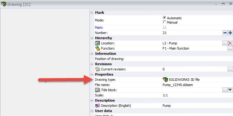Click the Current revision icon
The image size is (233, 116).
tap(98, 69)
